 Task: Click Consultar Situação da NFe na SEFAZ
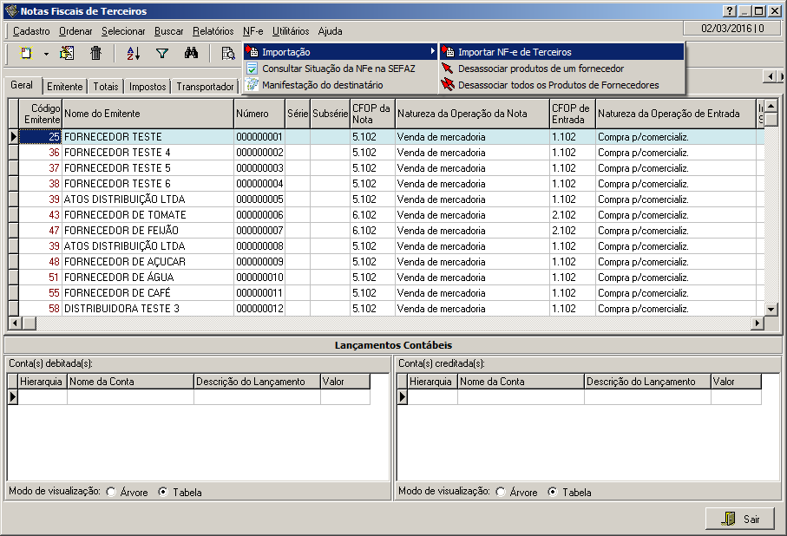click(x=338, y=69)
